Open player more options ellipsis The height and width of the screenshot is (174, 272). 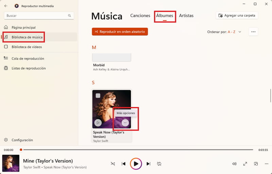[267, 164]
